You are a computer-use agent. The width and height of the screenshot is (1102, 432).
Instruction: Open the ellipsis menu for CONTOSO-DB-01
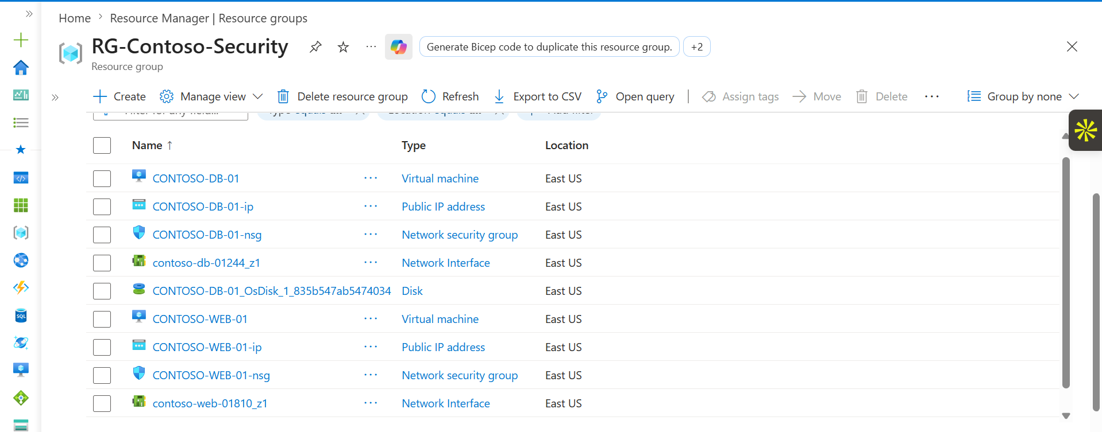point(371,178)
